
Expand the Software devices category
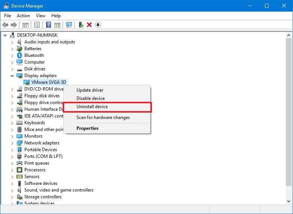click(12, 184)
